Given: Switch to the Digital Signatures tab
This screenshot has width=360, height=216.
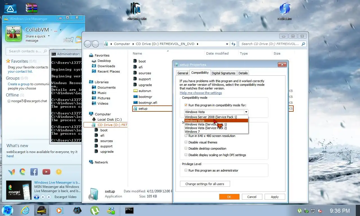Looking at the screenshot, I should tap(223, 73).
